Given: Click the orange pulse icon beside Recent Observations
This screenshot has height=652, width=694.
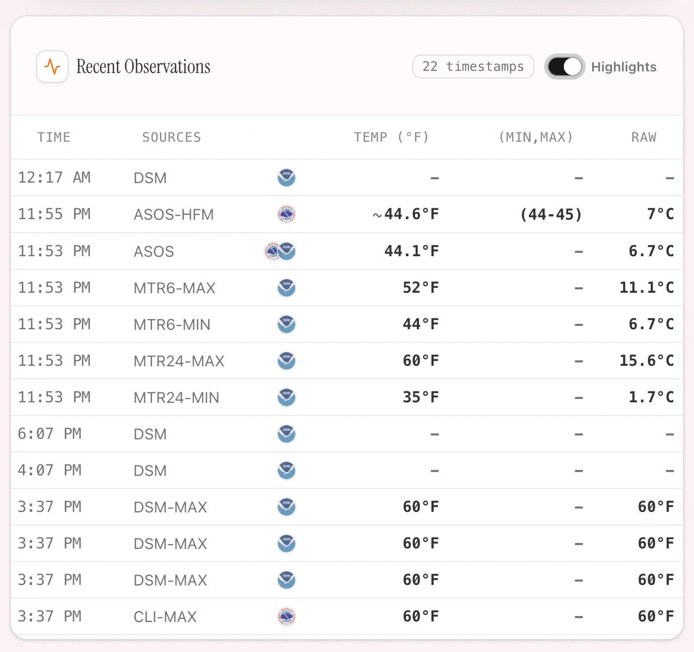Looking at the screenshot, I should 52,67.
